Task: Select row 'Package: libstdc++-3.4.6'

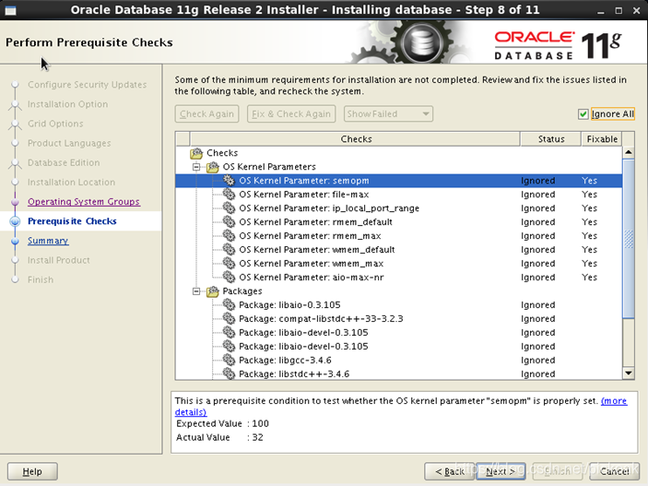Action: [x=399, y=373]
